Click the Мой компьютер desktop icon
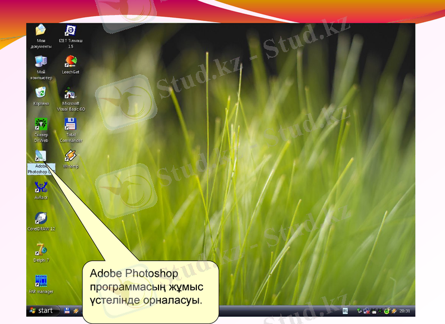The height and width of the screenshot is (324, 445). (x=41, y=61)
